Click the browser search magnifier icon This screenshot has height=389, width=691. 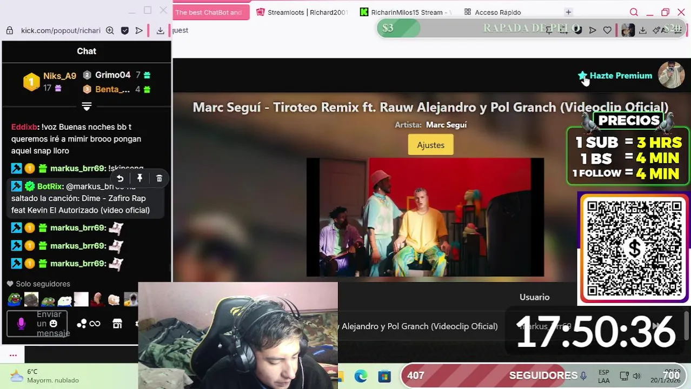(634, 12)
